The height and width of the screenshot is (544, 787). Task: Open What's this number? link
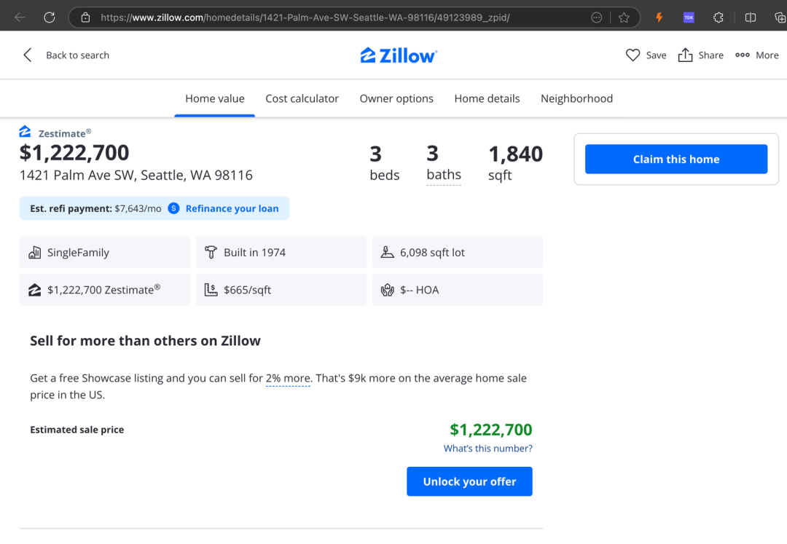488,449
